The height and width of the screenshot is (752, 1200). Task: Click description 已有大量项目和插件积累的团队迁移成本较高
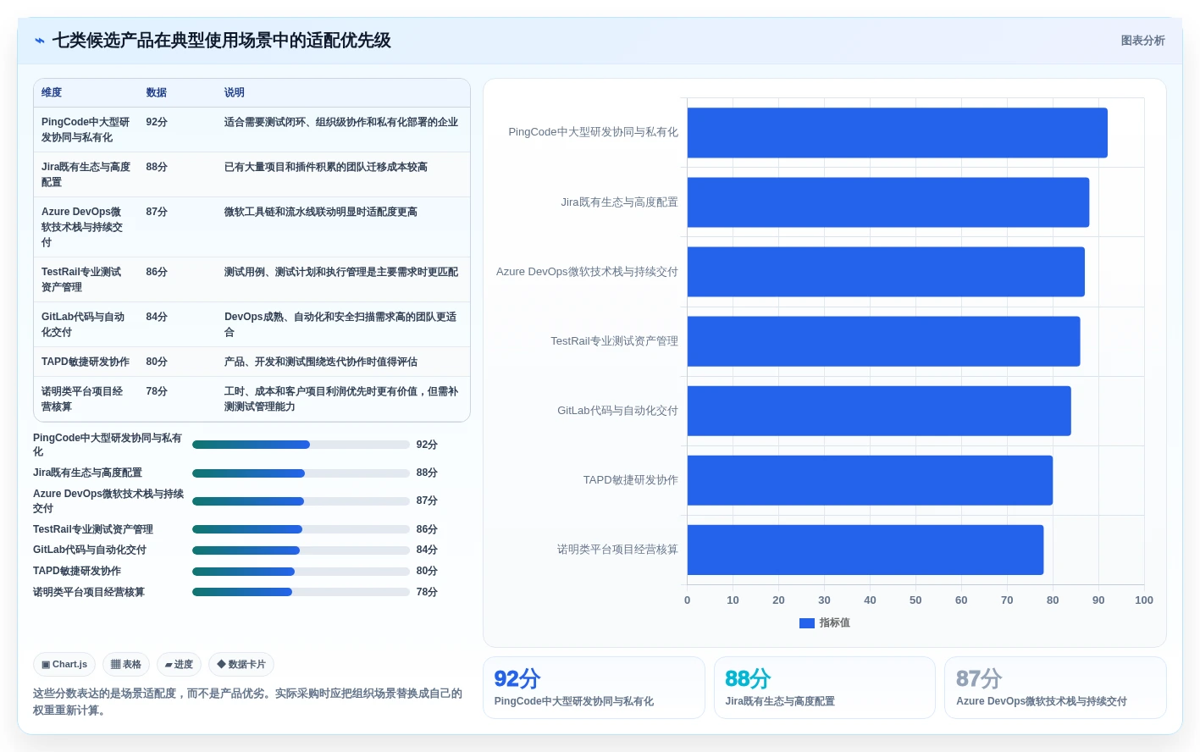coord(326,167)
